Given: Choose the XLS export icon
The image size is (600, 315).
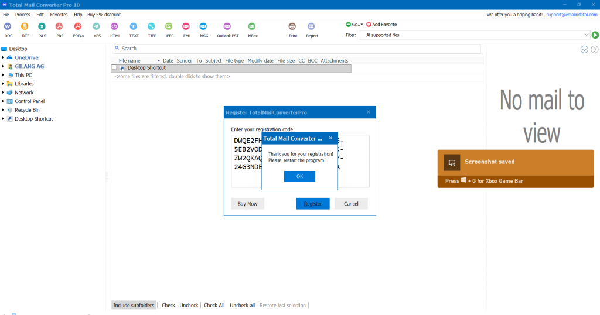Looking at the screenshot, I should (42, 26).
